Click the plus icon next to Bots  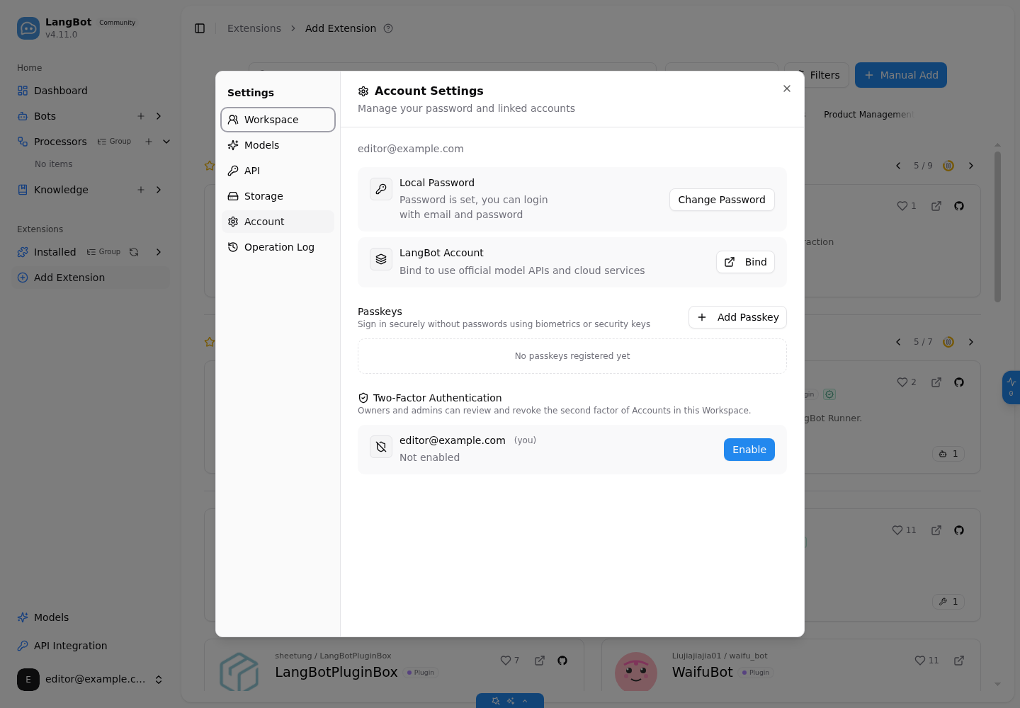[141, 116]
